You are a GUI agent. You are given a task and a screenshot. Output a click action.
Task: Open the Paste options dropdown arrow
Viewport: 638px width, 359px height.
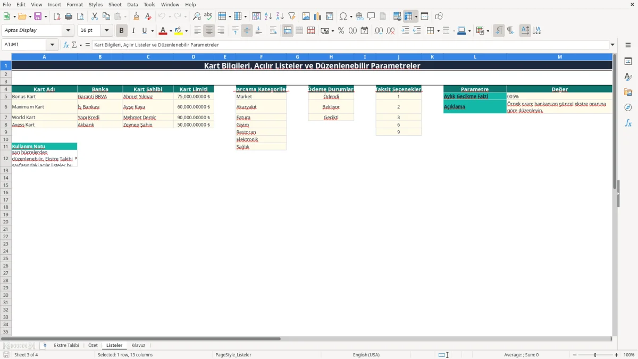[x=125, y=16]
